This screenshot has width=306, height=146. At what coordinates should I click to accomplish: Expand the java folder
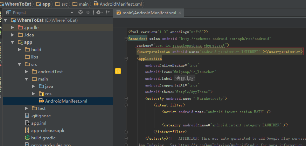34,86
